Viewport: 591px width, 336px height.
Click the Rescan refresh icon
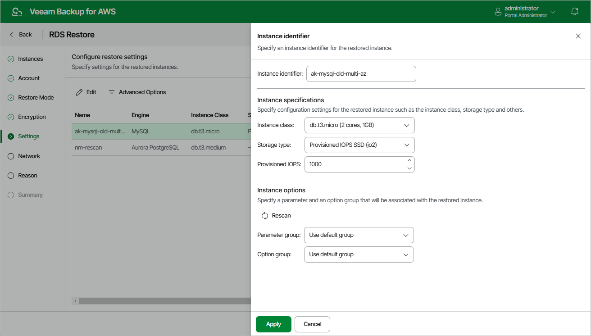click(265, 216)
